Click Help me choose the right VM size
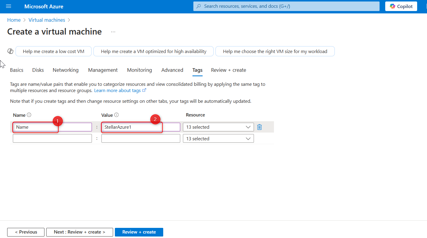Image resolution: width=427 pixels, height=238 pixels. tap(275, 51)
